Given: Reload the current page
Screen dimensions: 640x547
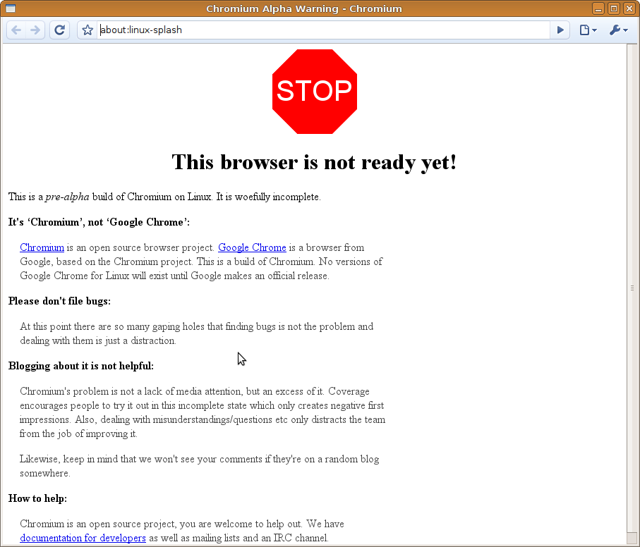Looking at the screenshot, I should [59, 30].
